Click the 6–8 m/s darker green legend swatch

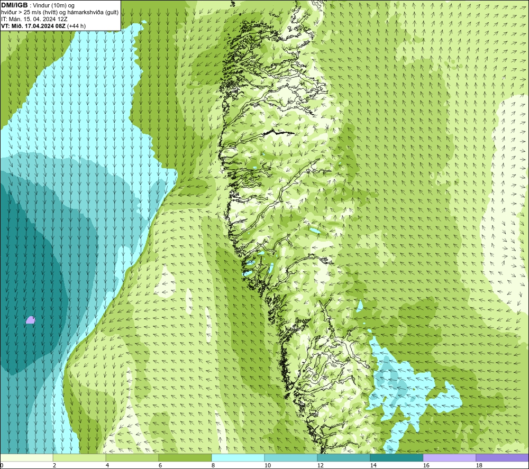click(185, 457)
